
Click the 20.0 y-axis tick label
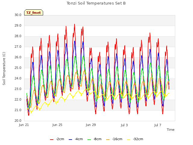point(18,121)
